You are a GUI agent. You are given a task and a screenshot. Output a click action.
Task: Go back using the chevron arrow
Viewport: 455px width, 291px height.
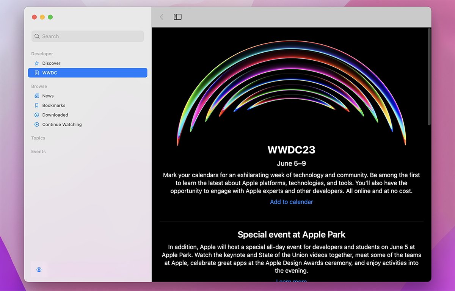pyautogui.click(x=162, y=17)
